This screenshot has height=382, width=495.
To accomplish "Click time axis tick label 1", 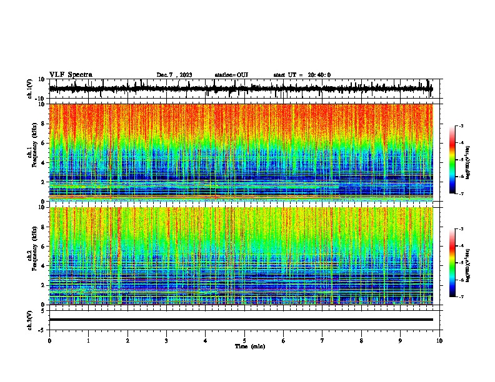I will (x=88, y=341).
